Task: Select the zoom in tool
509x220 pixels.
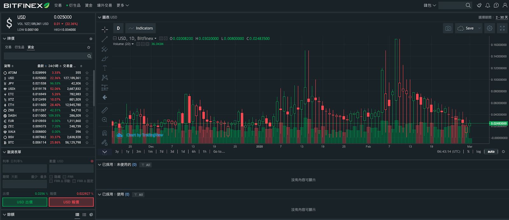Action: tap(105, 120)
